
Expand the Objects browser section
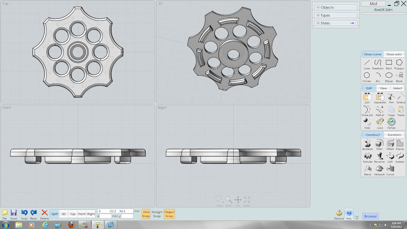[318, 7]
